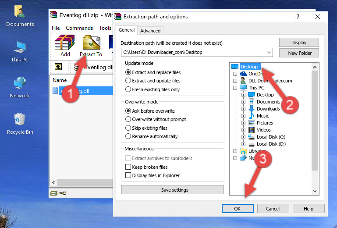Click the Music note icon in tree

252,116
